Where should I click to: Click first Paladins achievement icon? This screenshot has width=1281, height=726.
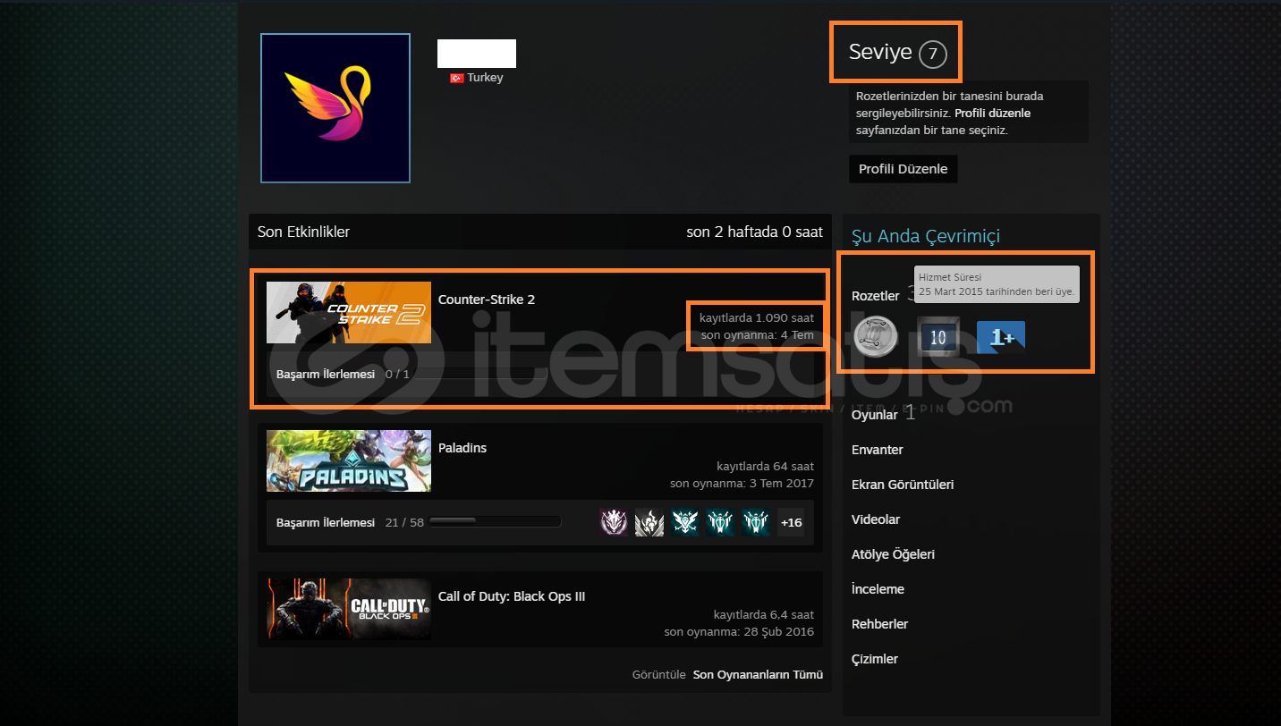(x=614, y=522)
